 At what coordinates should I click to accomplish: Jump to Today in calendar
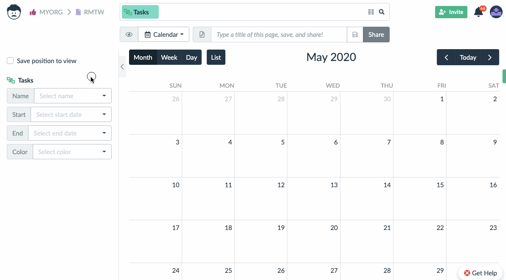(x=468, y=57)
